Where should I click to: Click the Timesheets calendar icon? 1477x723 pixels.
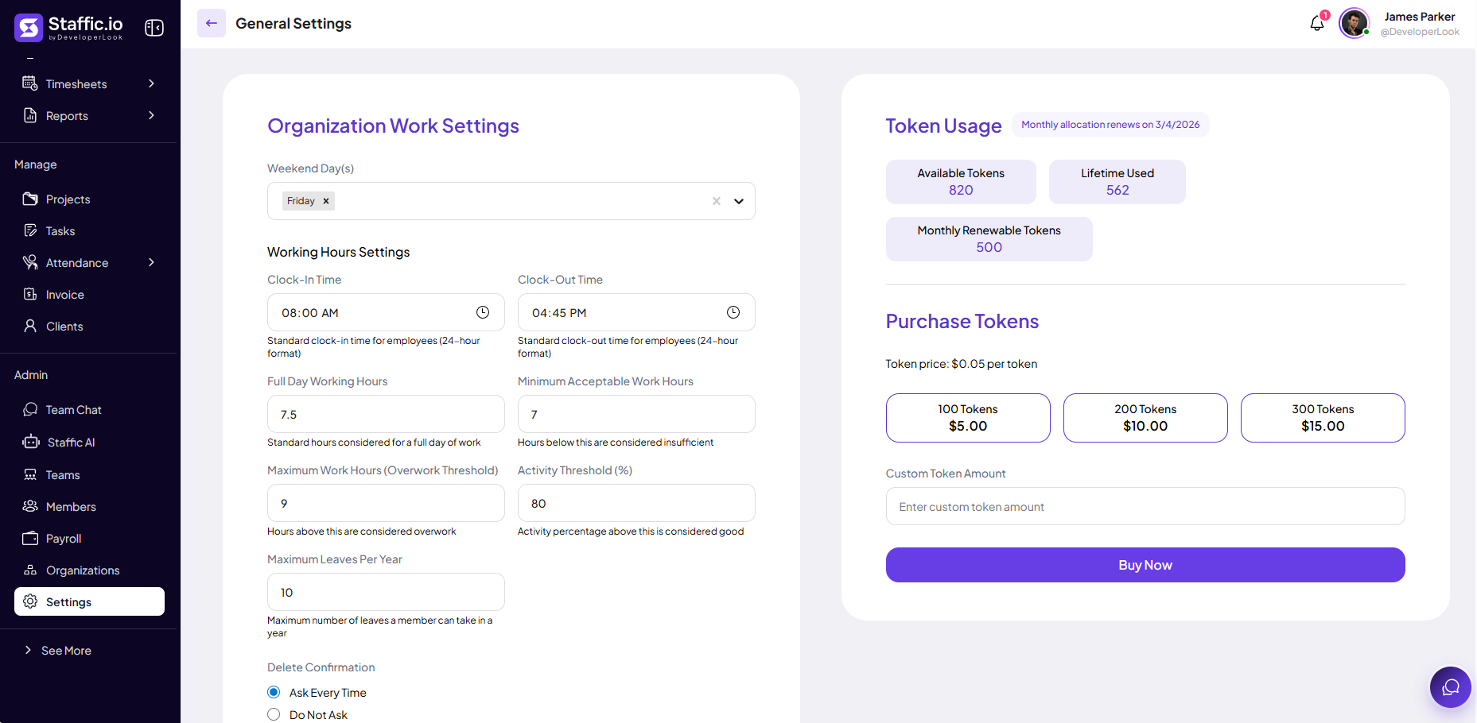pyautogui.click(x=30, y=83)
